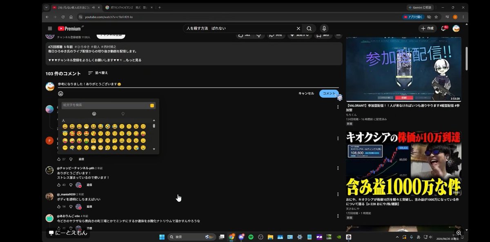Bookmark this page with the star
The image size is (490, 242).
[x=436, y=17]
